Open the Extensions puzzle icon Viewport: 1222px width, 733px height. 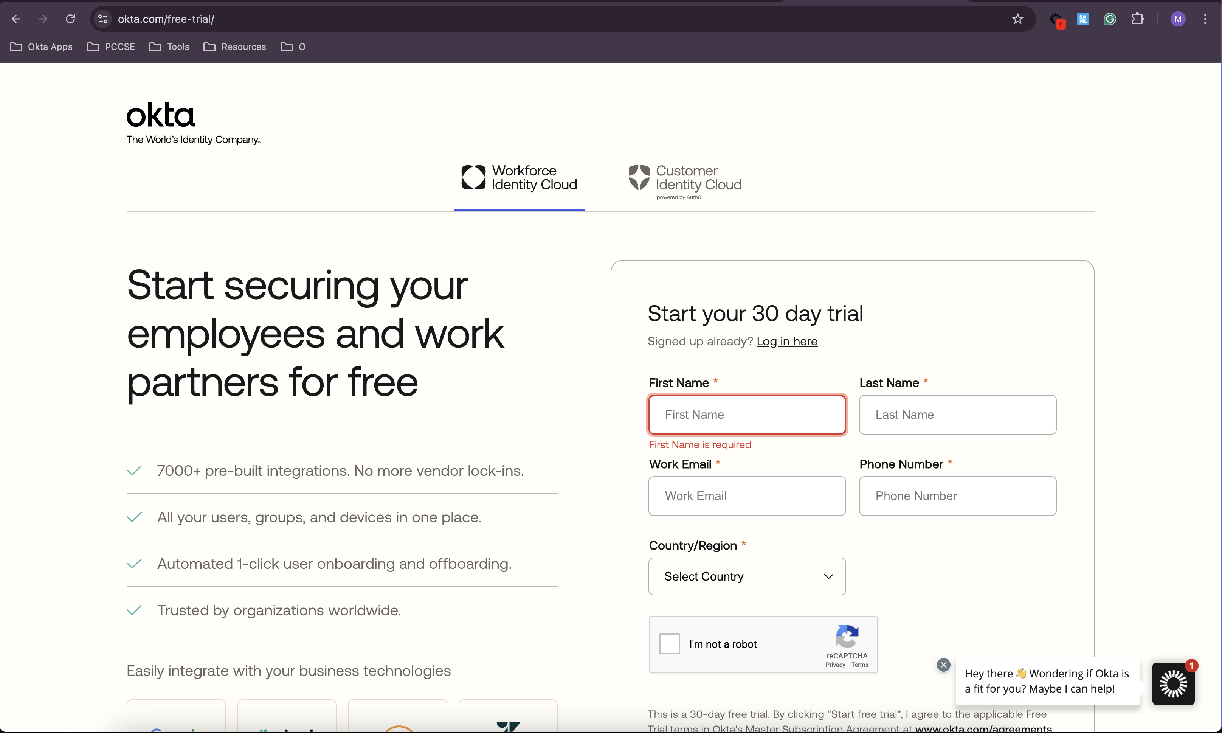coord(1137,19)
